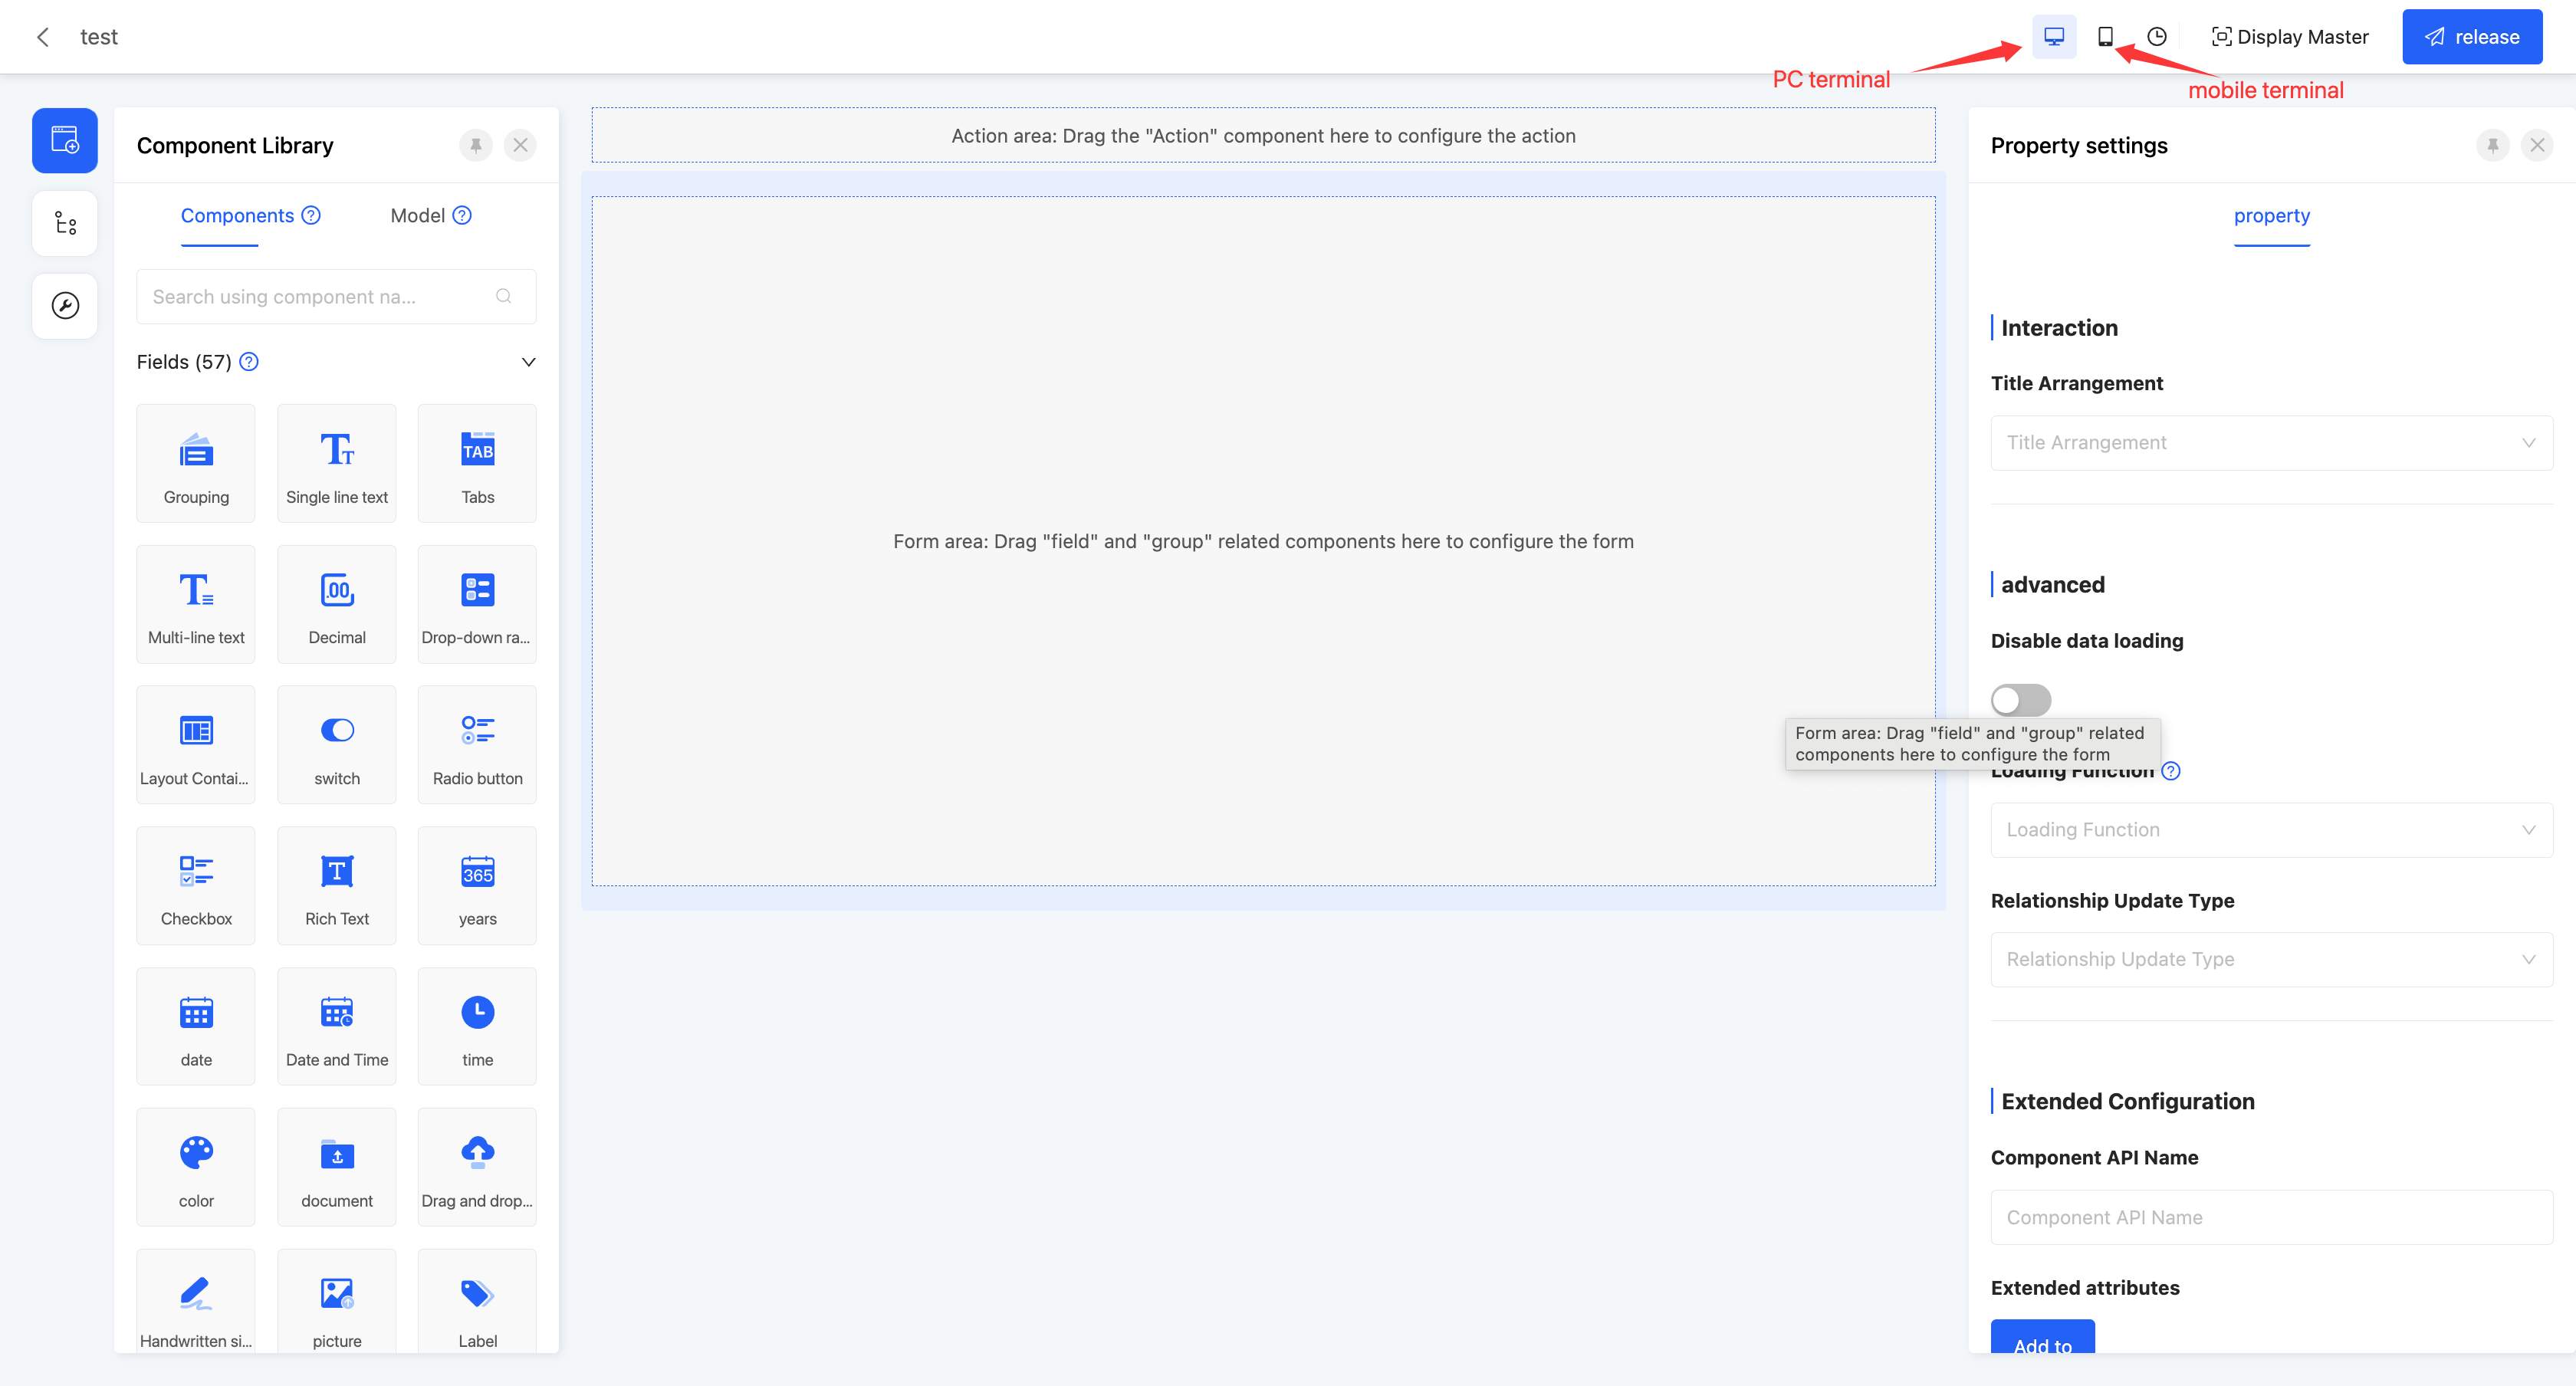Viewport: 2576px width, 1386px height.
Task: Collapse the Fields (57) section
Action: pos(528,362)
